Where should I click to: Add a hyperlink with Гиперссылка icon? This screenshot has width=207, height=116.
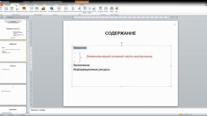click(x=52, y=9)
